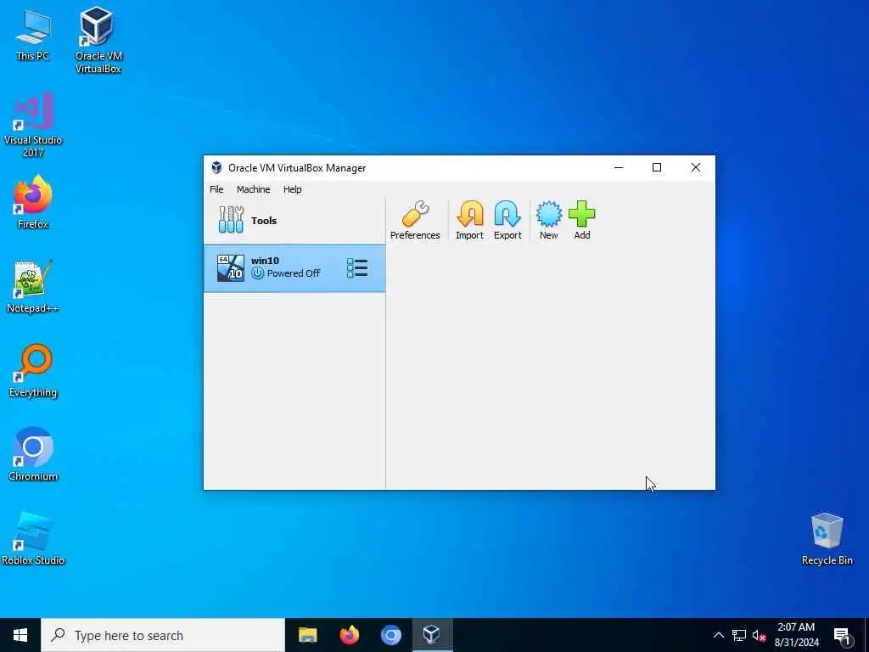Minimize the VirtualBox Manager window

coord(619,167)
